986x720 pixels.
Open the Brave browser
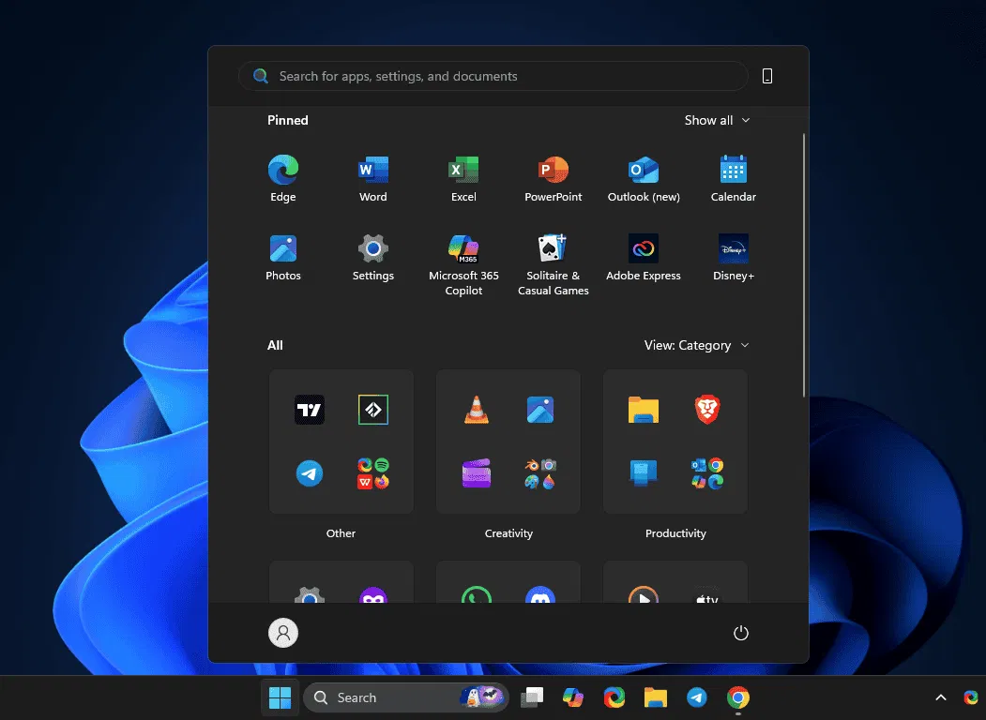[x=706, y=409]
